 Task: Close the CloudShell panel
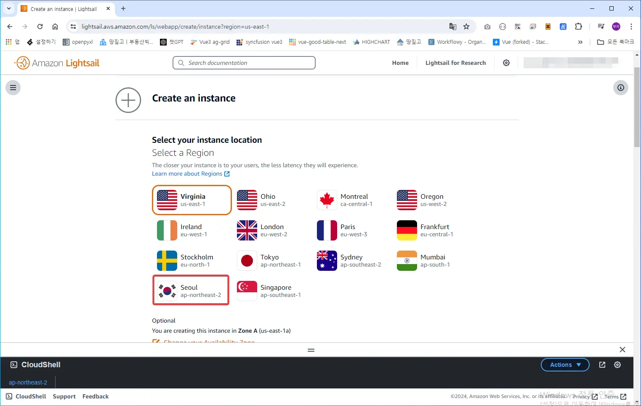click(x=622, y=350)
